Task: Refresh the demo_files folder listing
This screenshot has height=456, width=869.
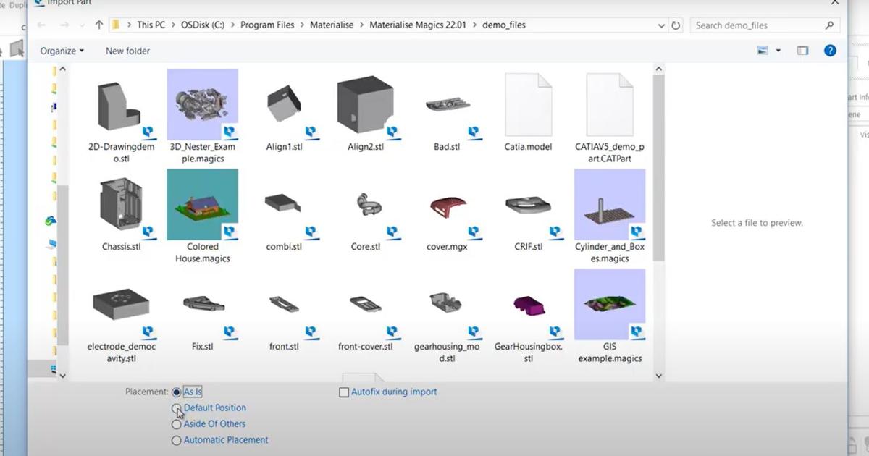Action: coord(676,25)
